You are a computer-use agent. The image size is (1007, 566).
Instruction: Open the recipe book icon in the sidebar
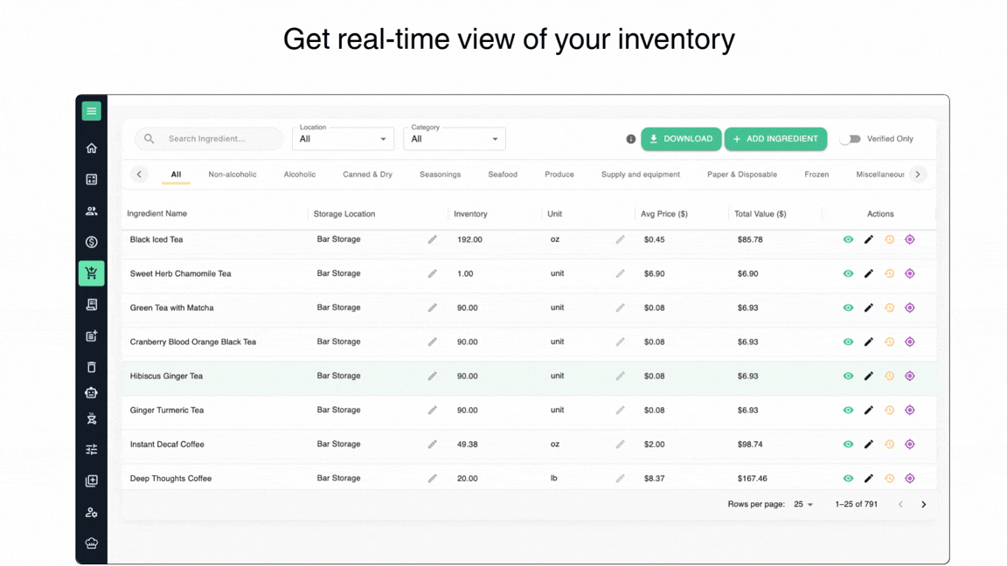tap(91, 303)
